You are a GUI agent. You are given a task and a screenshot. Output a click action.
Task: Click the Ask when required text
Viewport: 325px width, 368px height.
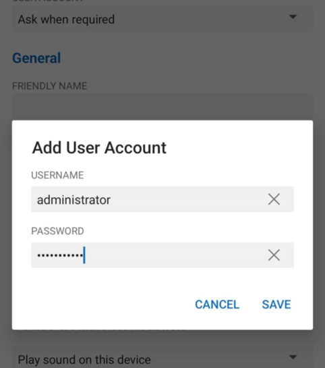66,20
